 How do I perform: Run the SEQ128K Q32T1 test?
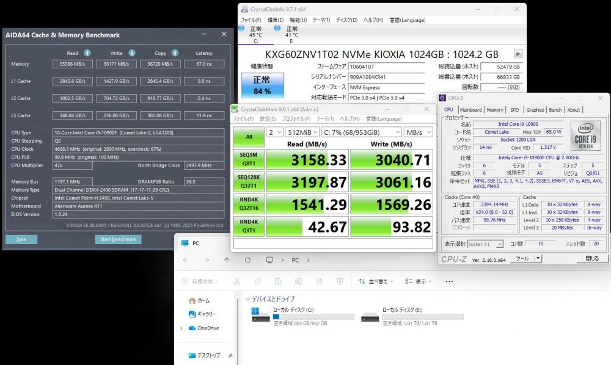pos(249,182)
